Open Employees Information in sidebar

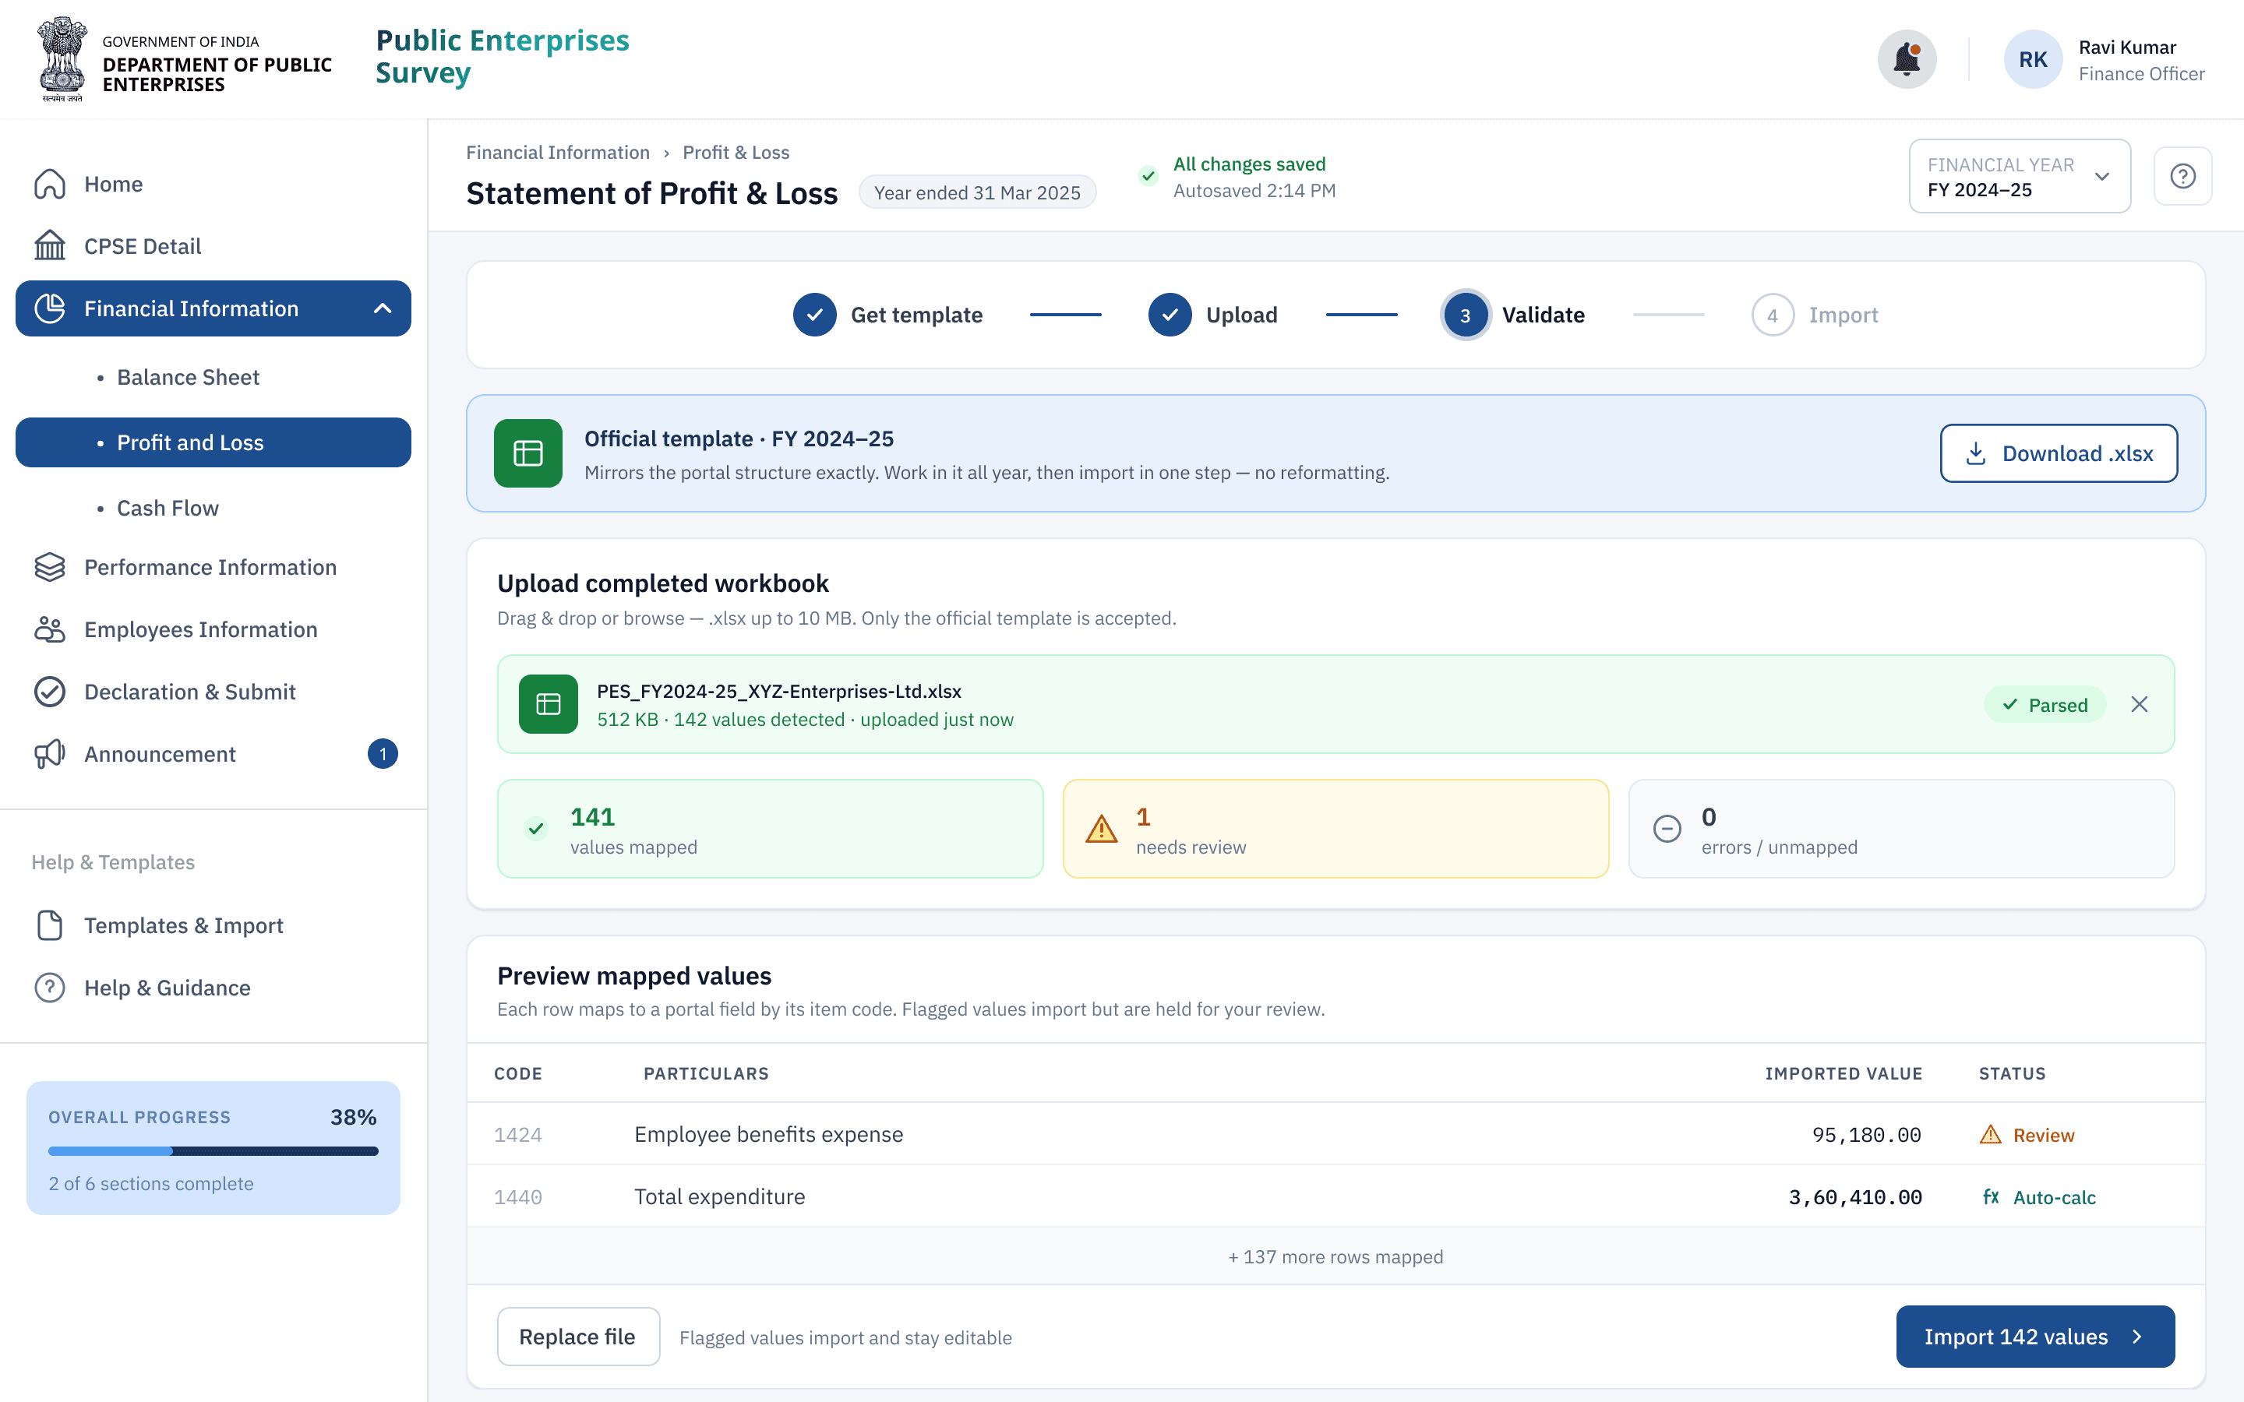[201, 629]
